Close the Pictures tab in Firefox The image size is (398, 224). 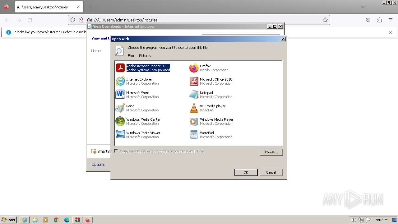tap(78, 7)
